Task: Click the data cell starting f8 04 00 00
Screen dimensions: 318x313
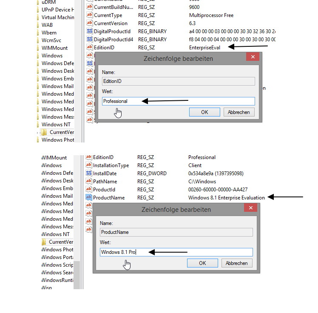Action: pyautogui.click(x=232, y=40)
